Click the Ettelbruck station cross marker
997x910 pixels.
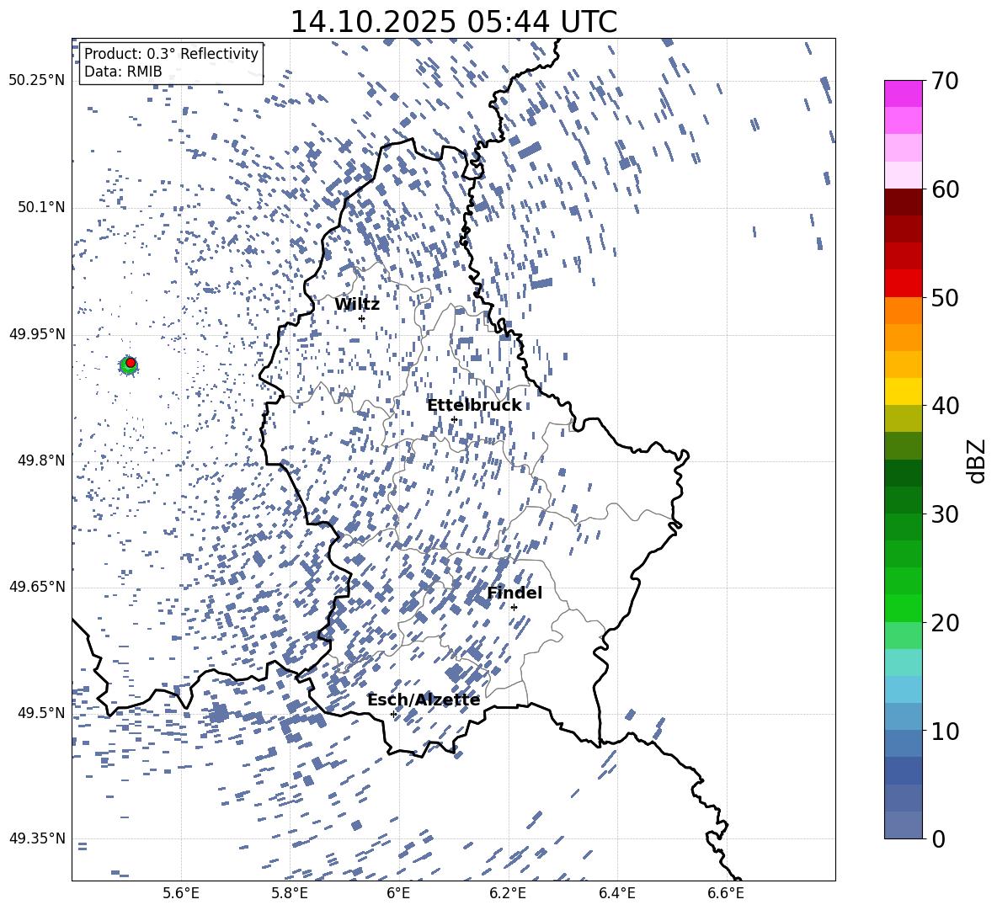point(454,419)
